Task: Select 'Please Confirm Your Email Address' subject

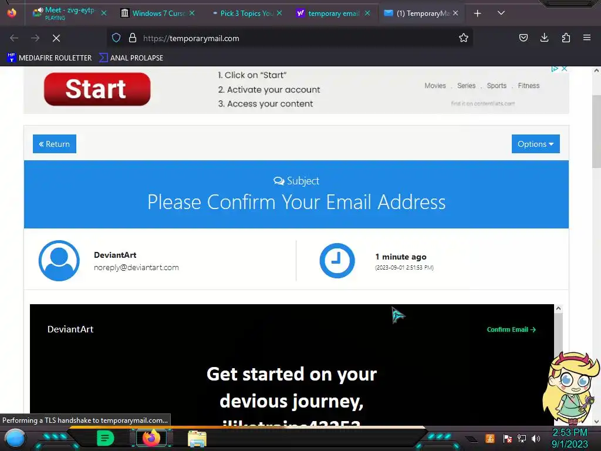Action: click(x=296, y=202)
